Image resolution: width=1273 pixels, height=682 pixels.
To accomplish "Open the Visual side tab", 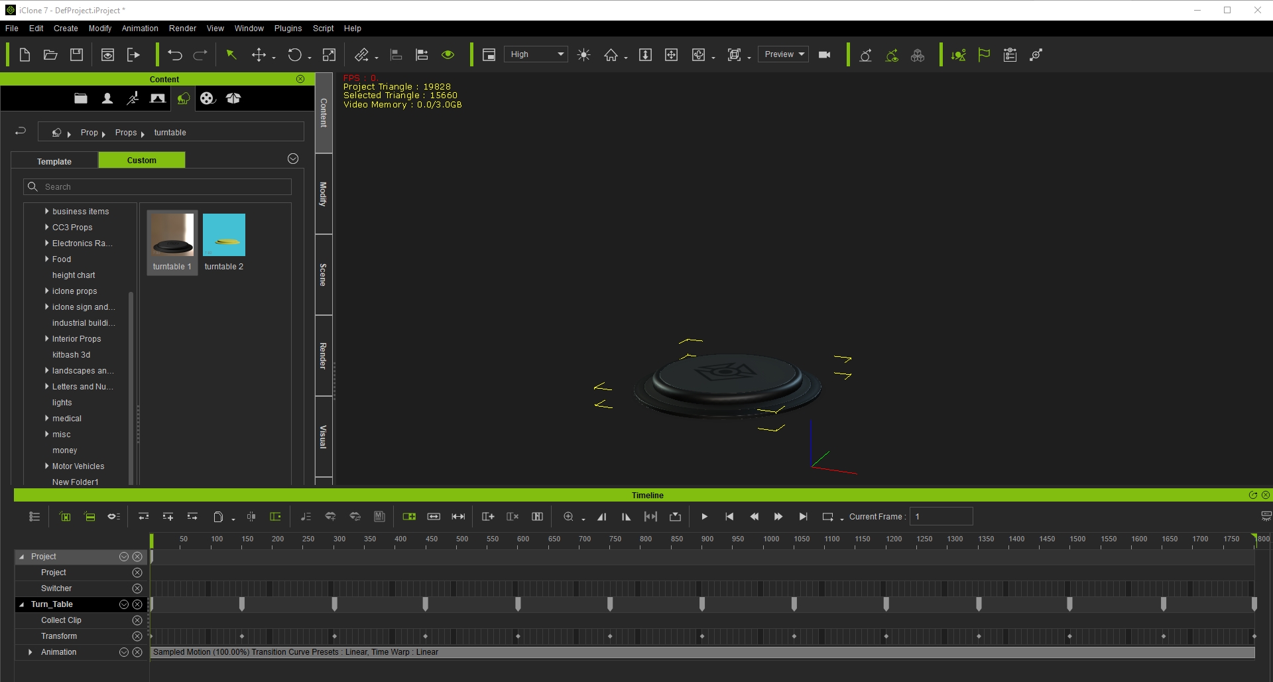I will (x=324, y=437).
